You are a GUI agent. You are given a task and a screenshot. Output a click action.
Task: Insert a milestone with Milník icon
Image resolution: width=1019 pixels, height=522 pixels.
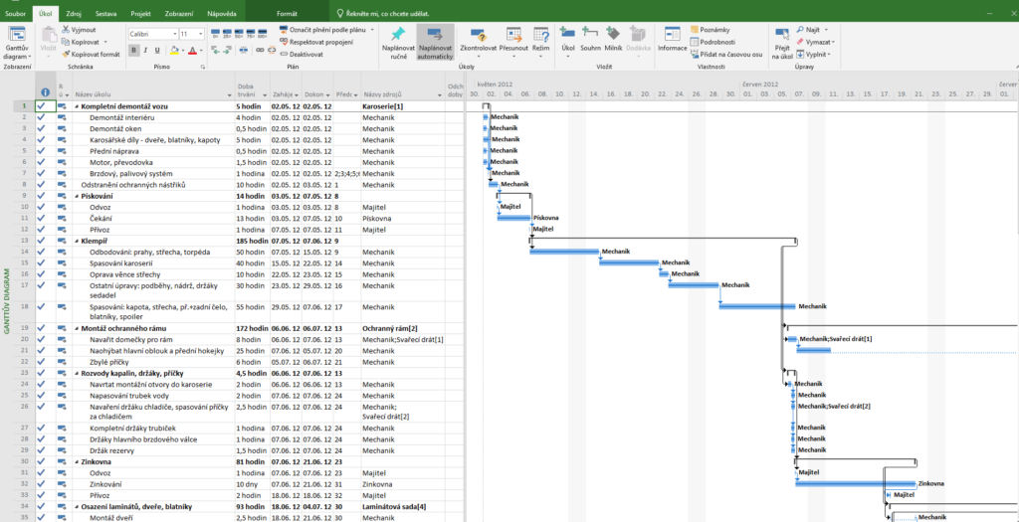[615, 34]
